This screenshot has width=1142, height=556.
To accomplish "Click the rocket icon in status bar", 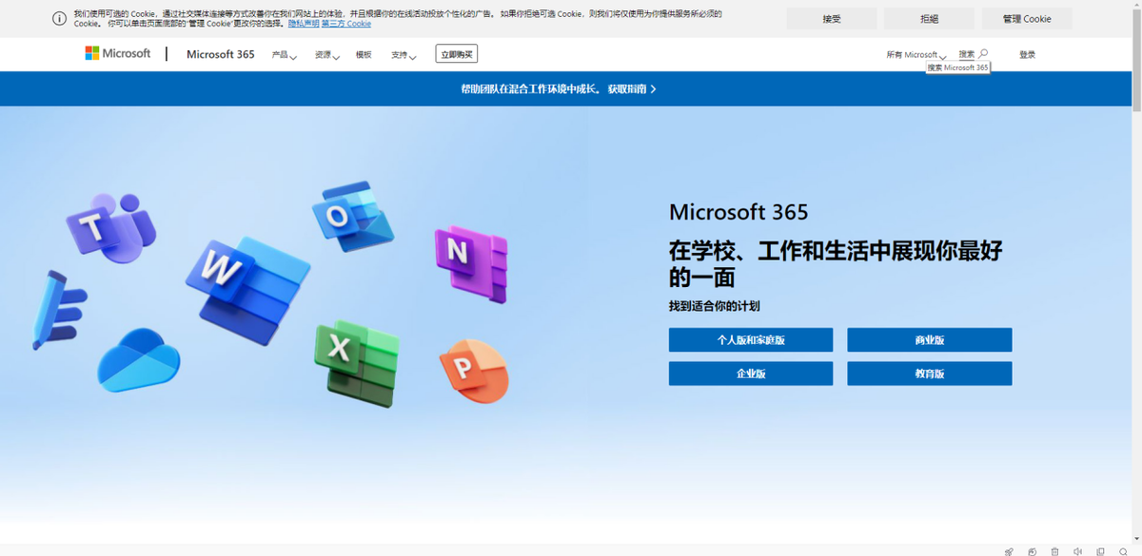I will (x=1009, y=550).
